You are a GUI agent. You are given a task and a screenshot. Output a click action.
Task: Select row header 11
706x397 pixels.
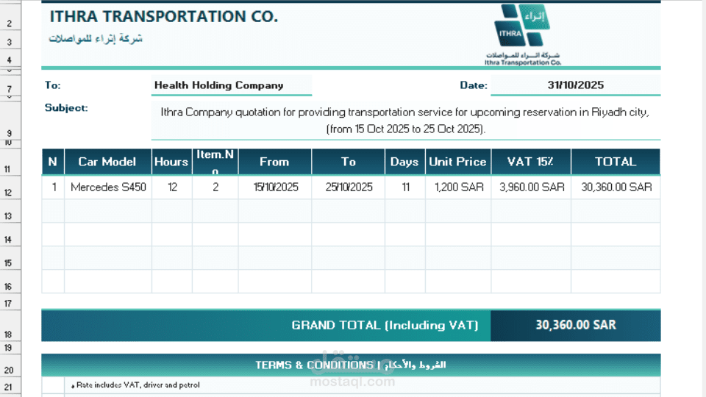pyautogui.click(x=10, y=161)
